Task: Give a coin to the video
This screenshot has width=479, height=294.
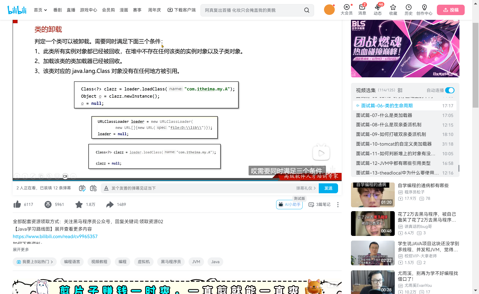Action: pyautogui.click(x=48, y=205)
